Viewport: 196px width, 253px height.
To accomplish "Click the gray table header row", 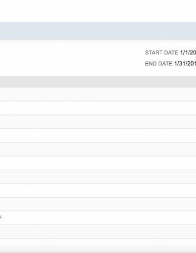I will point(98,82).
